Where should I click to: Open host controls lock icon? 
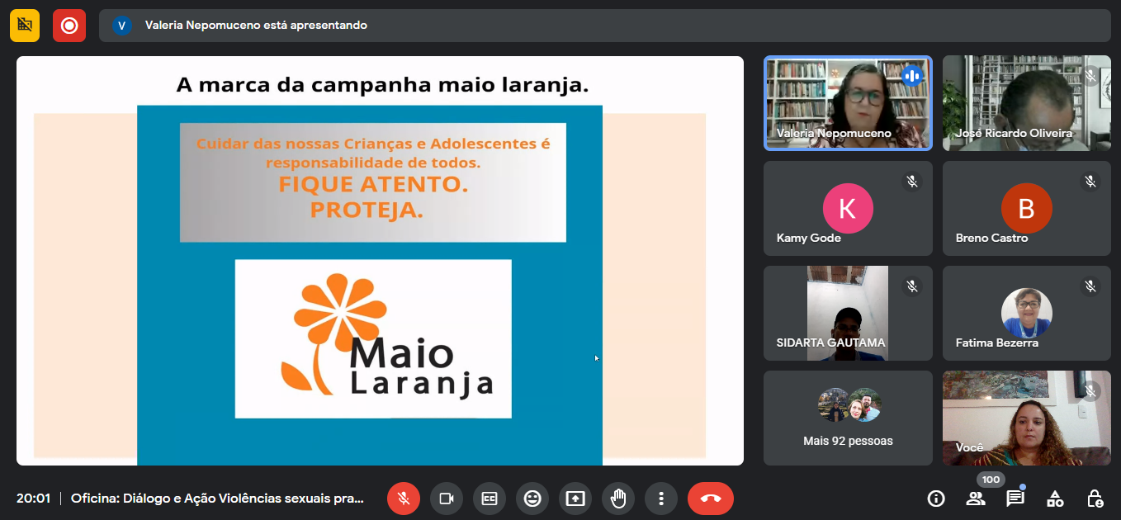[1095, 499]
